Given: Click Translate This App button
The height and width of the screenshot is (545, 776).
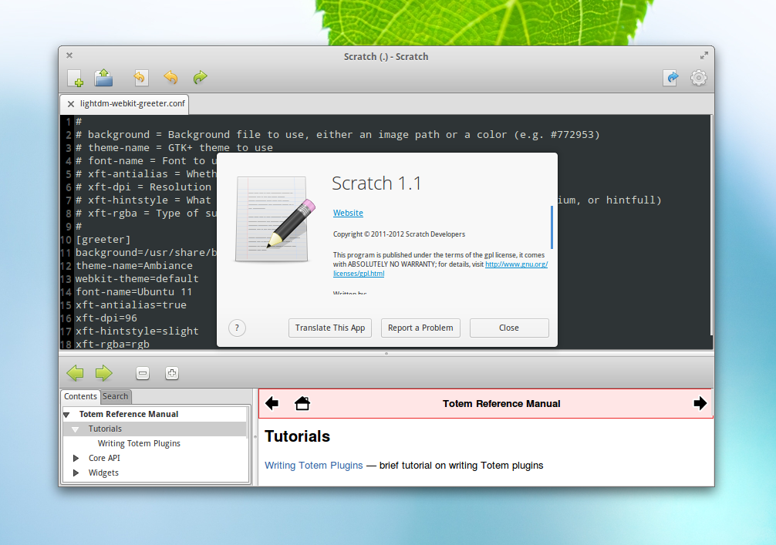Looking at the screenshot, I should click(329, 328).
